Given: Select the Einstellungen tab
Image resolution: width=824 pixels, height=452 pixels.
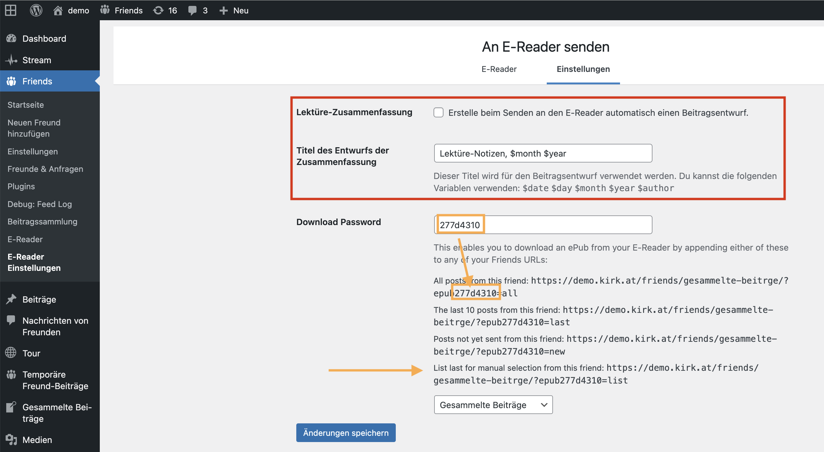Looking at the screenshot, I should coord(583,69).
